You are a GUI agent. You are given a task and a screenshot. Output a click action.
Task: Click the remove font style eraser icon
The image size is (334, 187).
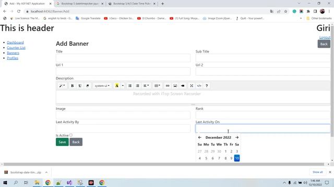click(x=87, y=86)
